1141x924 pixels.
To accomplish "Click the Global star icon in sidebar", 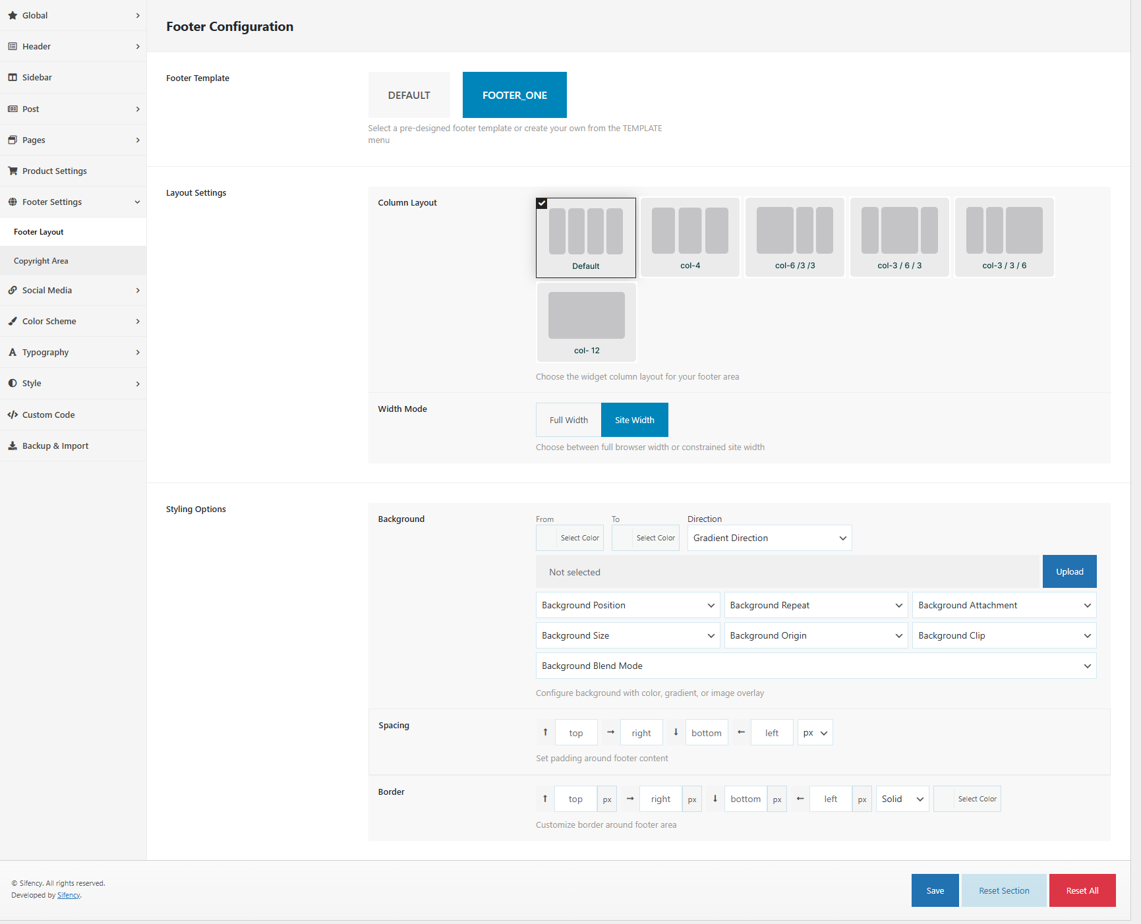I will click(x=13, y=15).
